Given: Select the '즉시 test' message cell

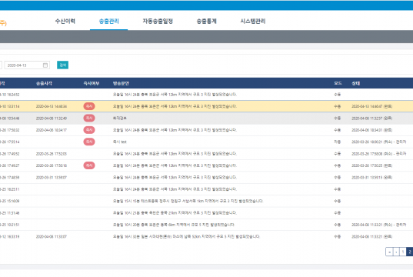Looking at the screenshot, I should pos(120,142).
